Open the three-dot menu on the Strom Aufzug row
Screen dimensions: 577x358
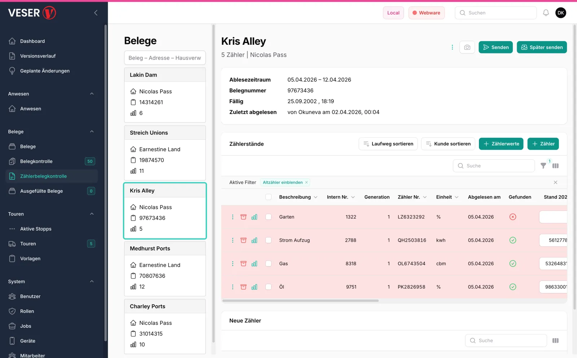pos(233,240)
